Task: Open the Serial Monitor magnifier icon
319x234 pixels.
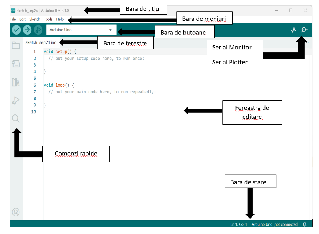Action: pyautogui.click(x=304, y=30)
